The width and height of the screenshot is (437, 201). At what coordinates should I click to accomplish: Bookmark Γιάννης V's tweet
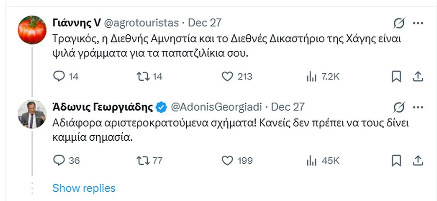point(396,77)
